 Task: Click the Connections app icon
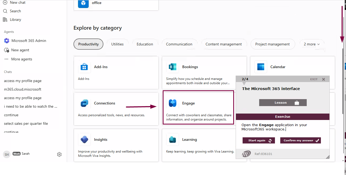(84, 103)
